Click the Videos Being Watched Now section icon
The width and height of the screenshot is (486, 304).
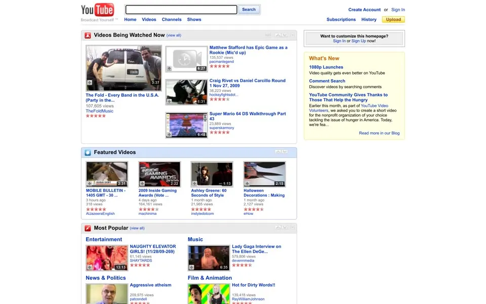(88, 35)
